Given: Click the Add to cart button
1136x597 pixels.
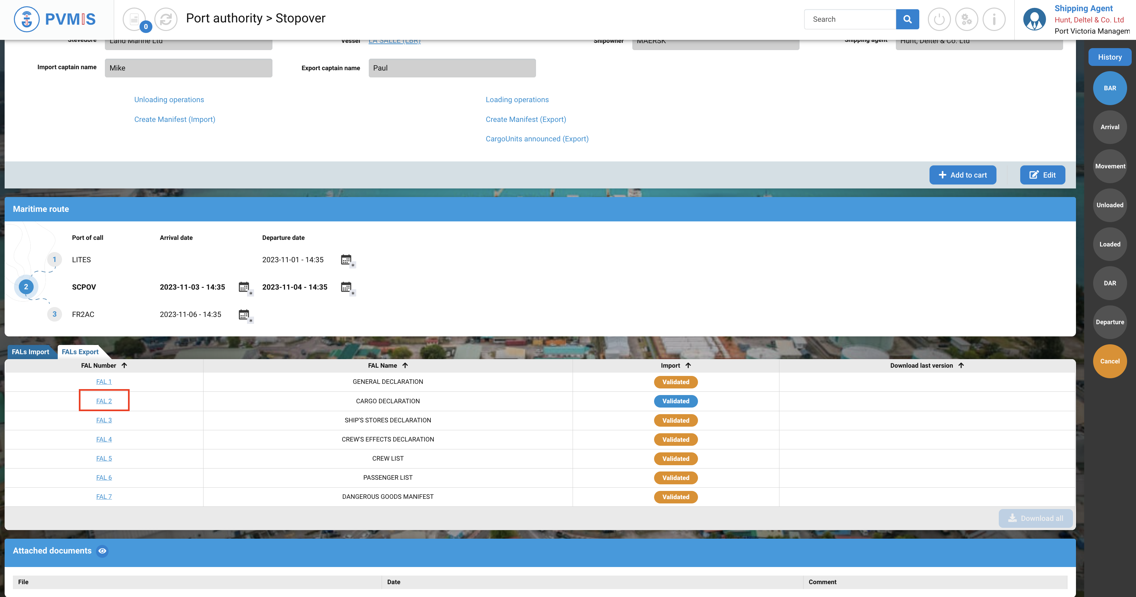Looking at the screenshot, I should tap(962, 175).
